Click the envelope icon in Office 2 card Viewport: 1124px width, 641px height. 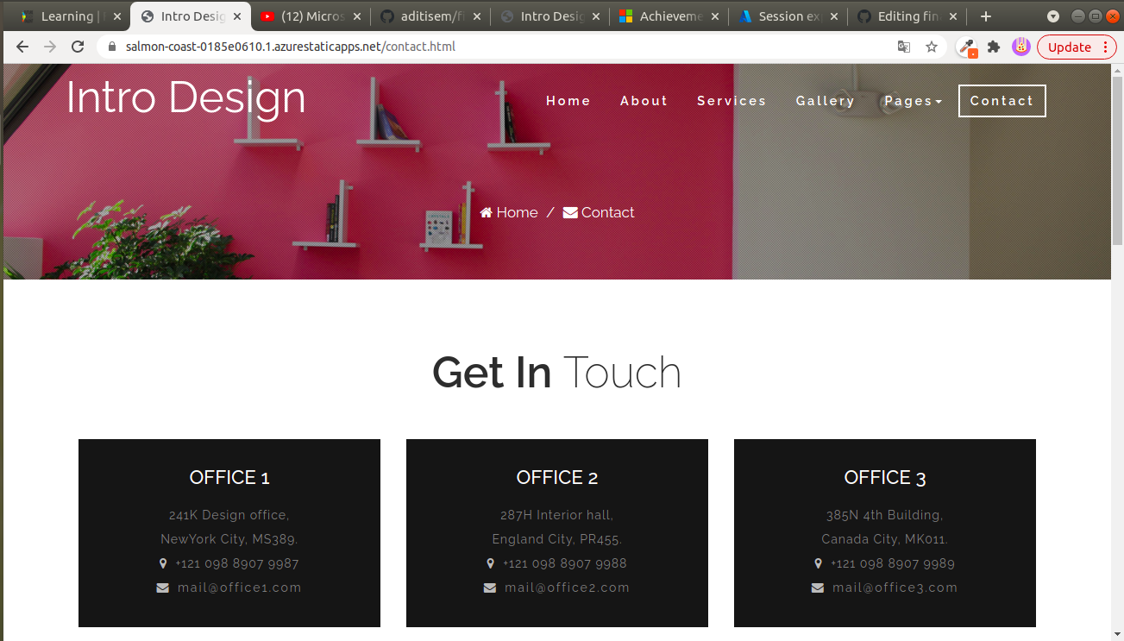(x=490, y=588)
